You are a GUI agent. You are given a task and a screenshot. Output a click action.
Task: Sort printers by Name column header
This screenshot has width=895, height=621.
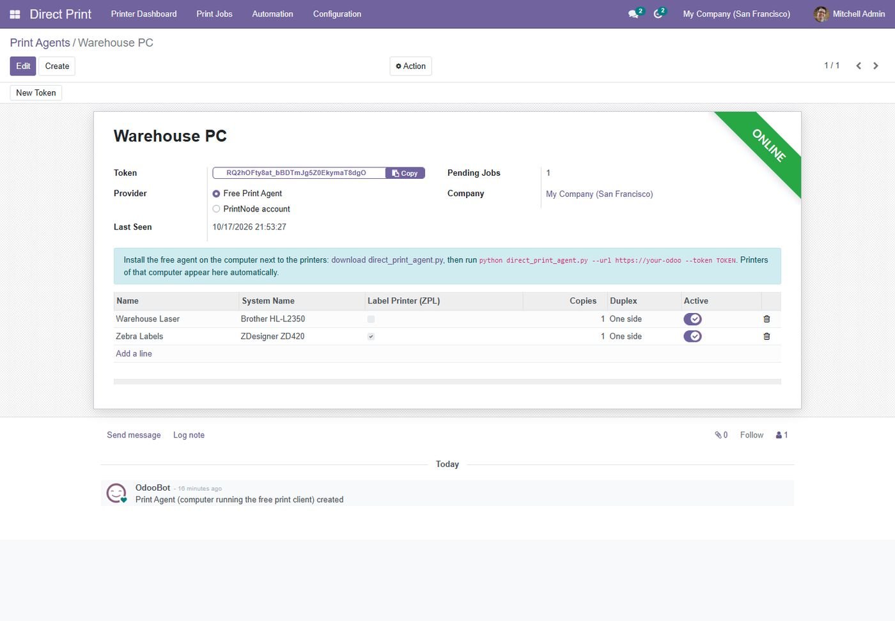click(176, 301)
